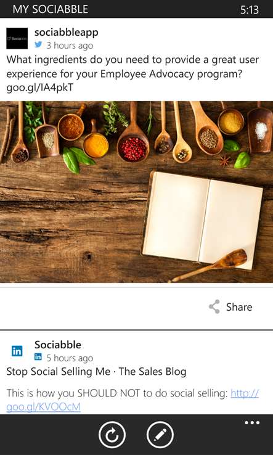Open the large LinkedIn avatar for Sociabble
This screenshot has width=273, height=455.
point(17,351)
